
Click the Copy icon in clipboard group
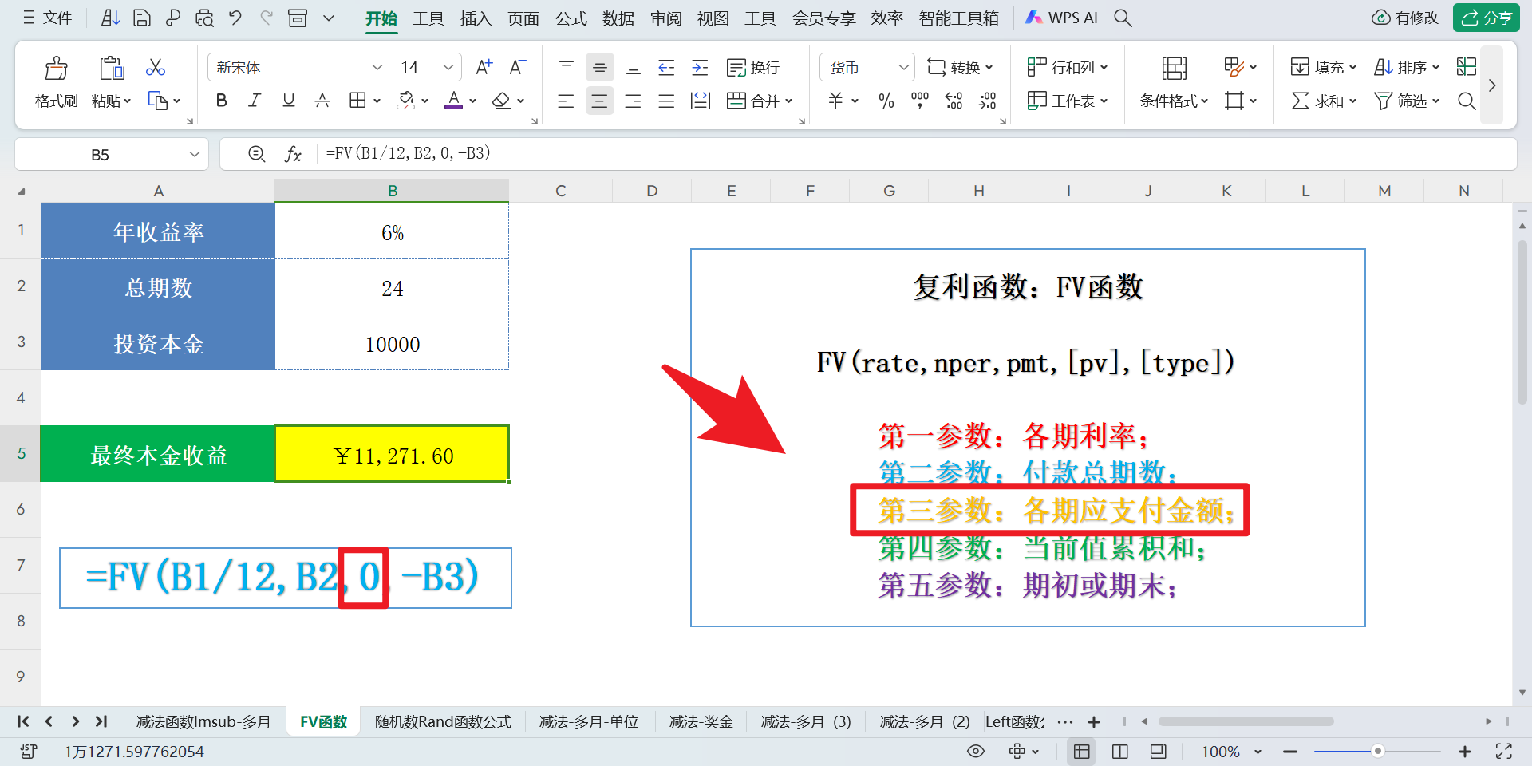pyautogui.click(x=157, y=101)
